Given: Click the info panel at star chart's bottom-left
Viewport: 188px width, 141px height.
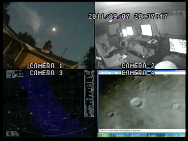Looking at the screenshot, I should (12, 133).
